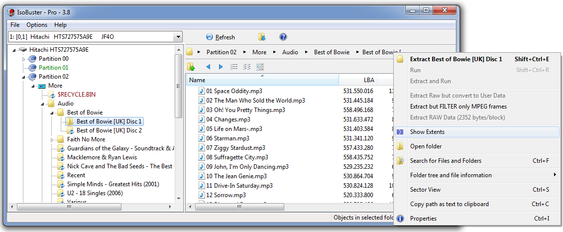The width and height of the screenshot is (563, 232).
Task: Click the tree panel vertical scrollbar thumb
Action: [178, 86]
